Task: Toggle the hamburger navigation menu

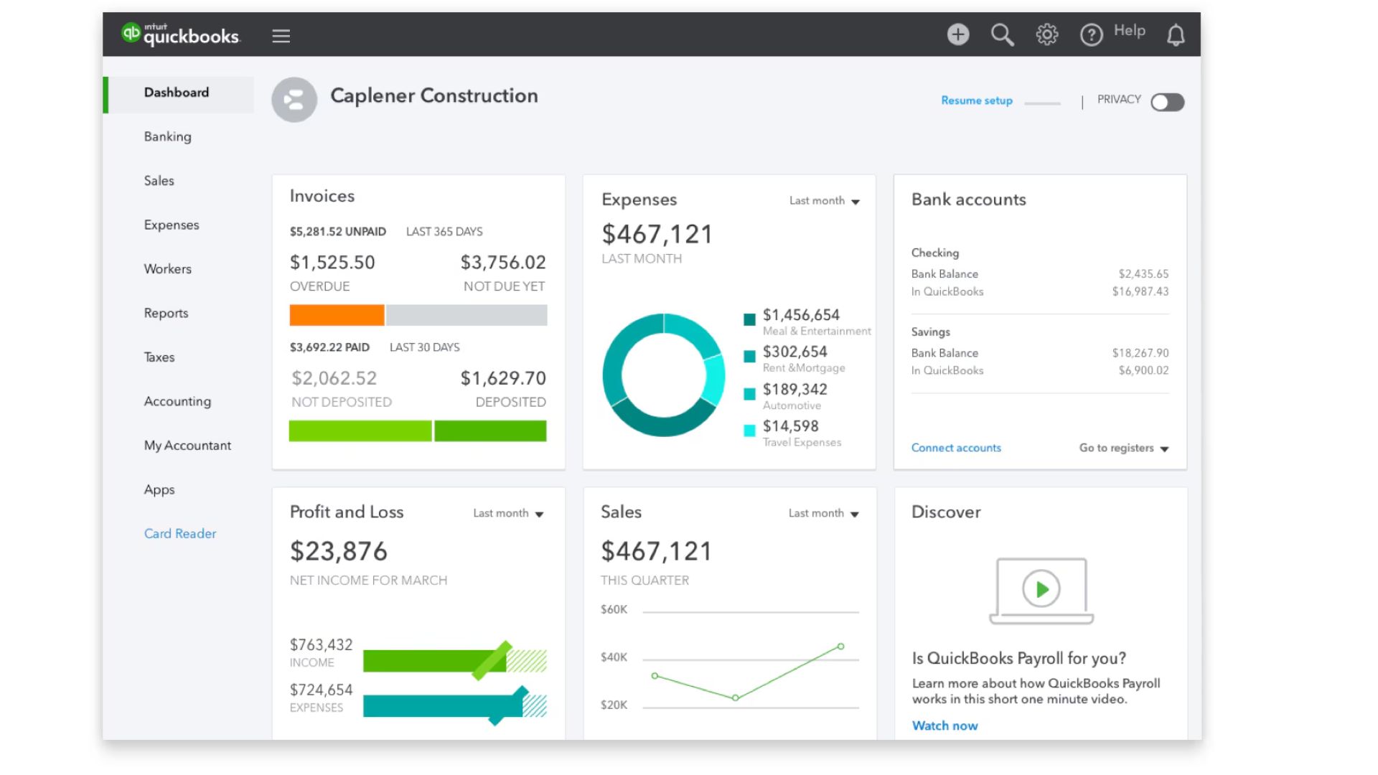Action: click(x=281, y=36)
